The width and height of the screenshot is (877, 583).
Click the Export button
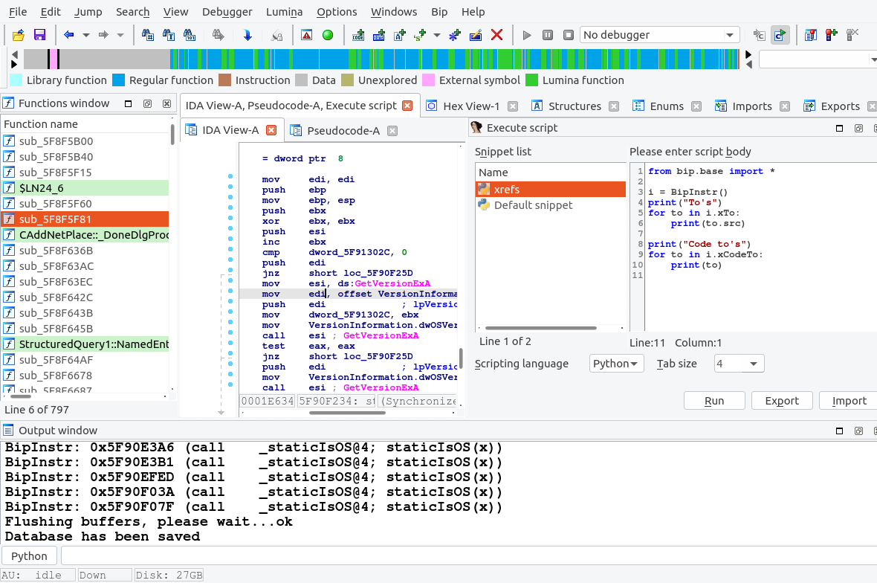click(x=782, y=401)
